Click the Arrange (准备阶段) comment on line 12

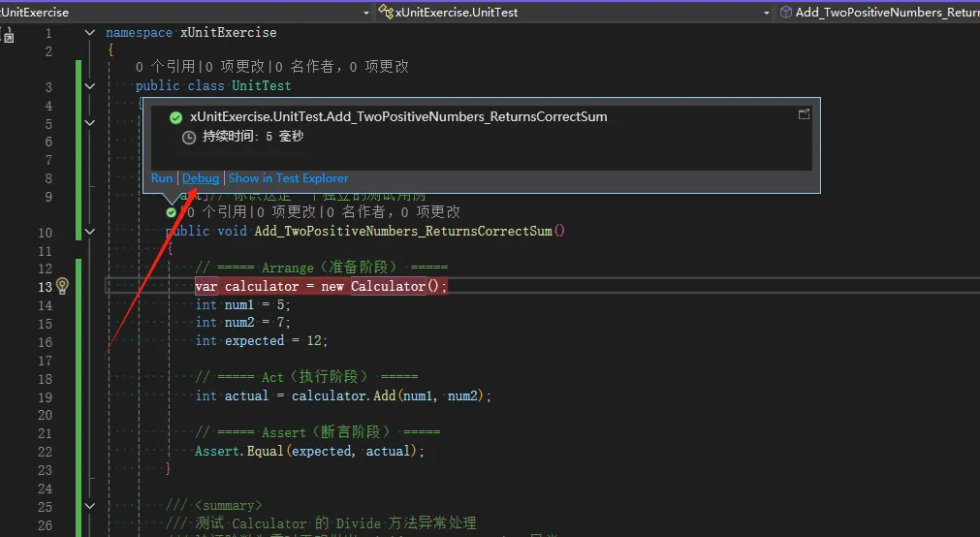(321, 268)
